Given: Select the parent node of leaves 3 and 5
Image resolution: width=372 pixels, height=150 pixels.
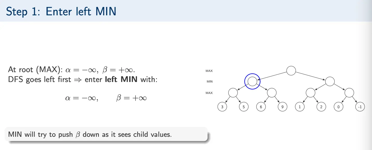Looking at the screenshot, I should pyautogui.click(x=233, y=92).
